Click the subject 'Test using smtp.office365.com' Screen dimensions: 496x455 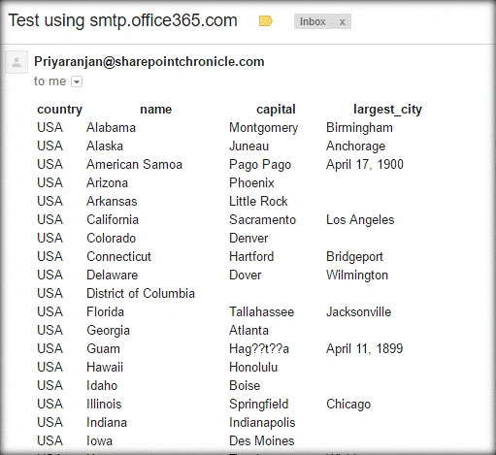point(122,20)
